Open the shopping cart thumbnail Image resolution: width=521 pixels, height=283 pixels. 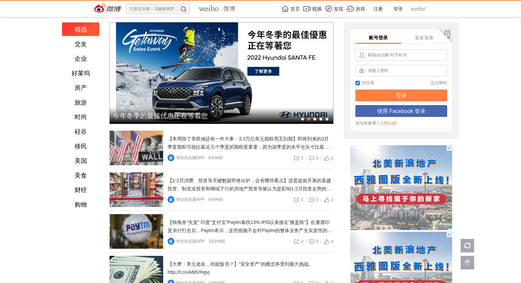[136, 190]
